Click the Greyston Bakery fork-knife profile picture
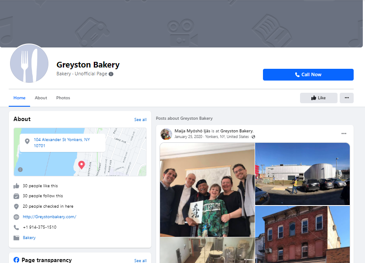Screen dimensions: 365x263 click(x=29, y=64)
